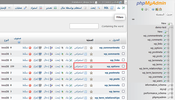Screen dimensions: 175x100
Task: Expand the phpmyadmin database node
Action: pos(172,97)
